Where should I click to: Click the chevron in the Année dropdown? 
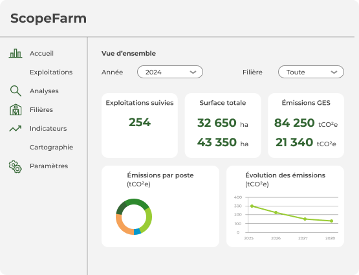tap(193, 72)
